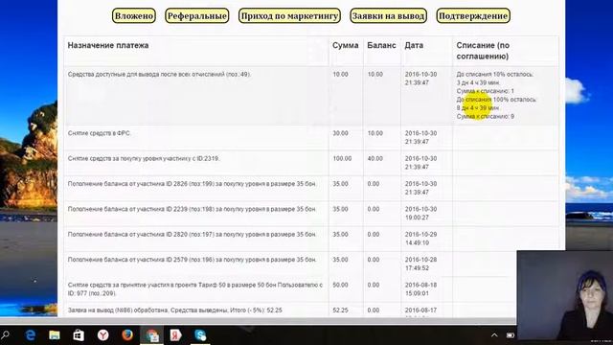
Task: Click the battery icon in system tray
Action: click(x=511, y=335)
